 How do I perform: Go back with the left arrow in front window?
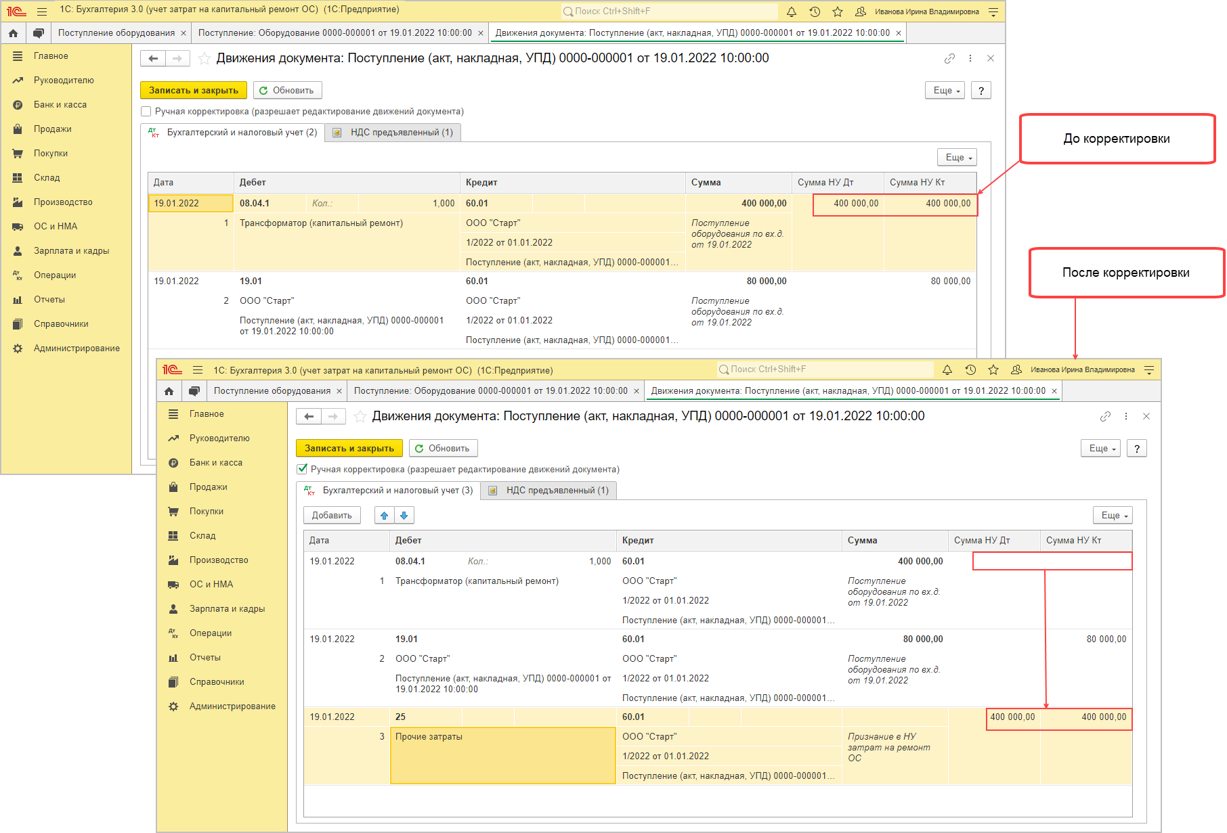point(309,417)
